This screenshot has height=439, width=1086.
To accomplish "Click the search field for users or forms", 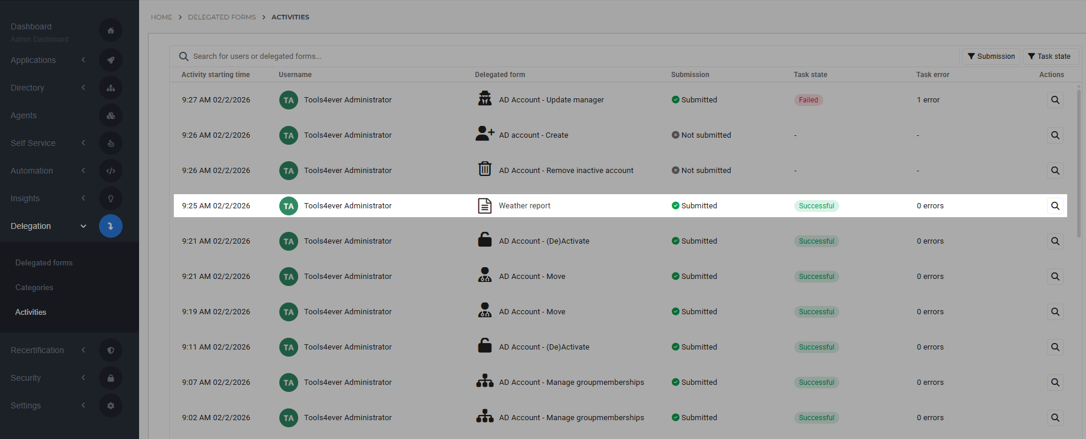I will tap(566, 56).
